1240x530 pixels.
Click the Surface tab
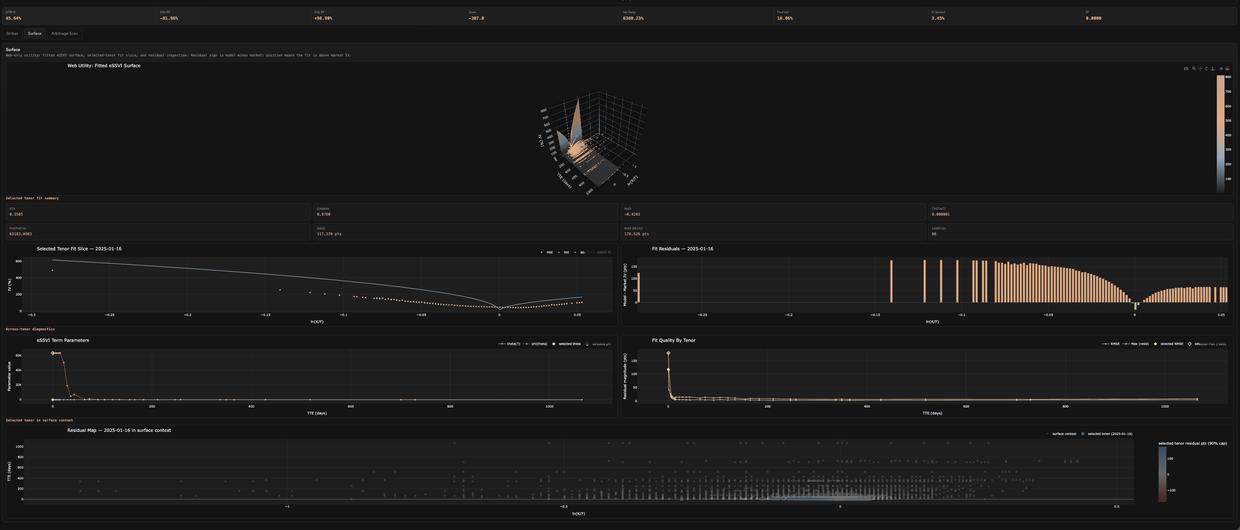point(35,34)
